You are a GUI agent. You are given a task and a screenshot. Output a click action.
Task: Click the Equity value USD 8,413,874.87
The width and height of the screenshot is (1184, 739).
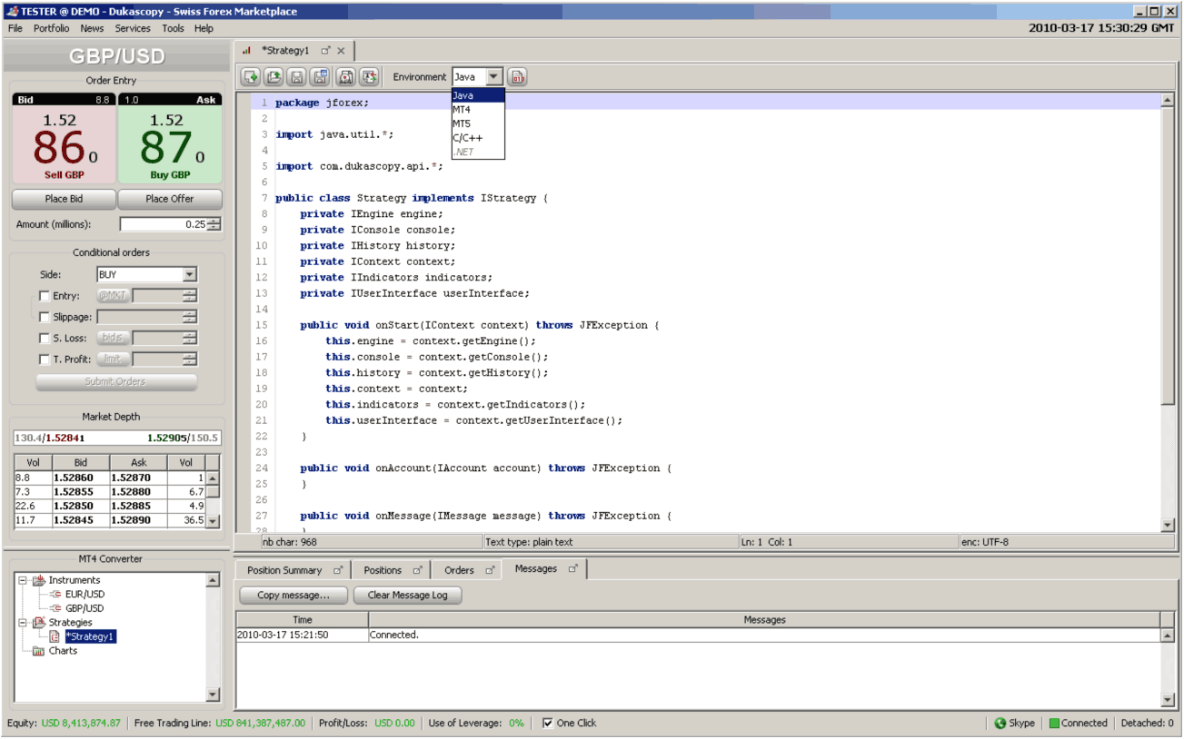pos(81,724)
